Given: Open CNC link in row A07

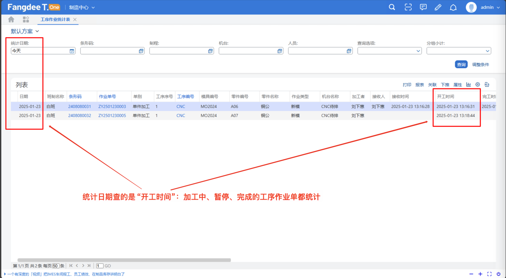Looking at the screenshot, I should (x=181, y=116).
